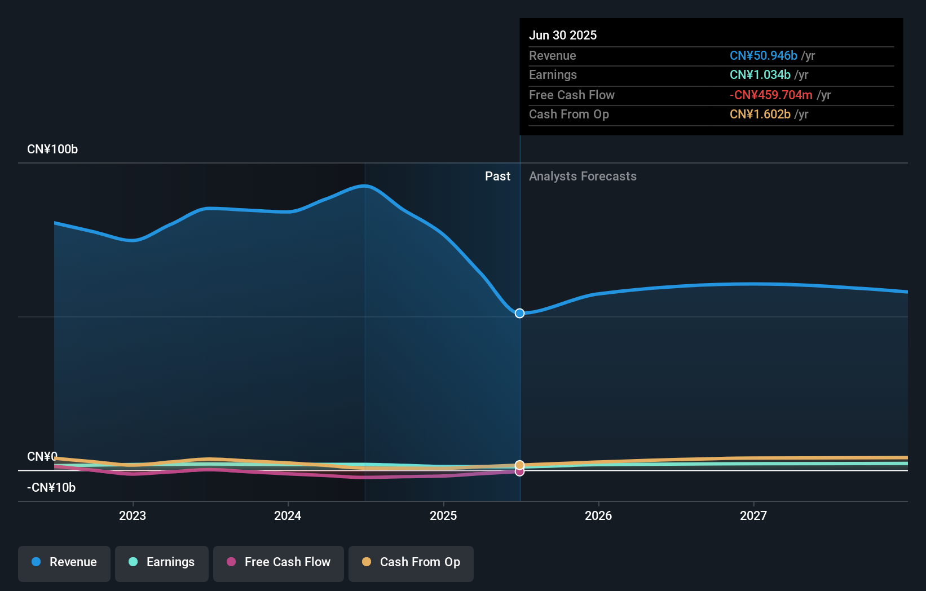This screenshot has height=591, width=926.
Task: Click the Cash From Op legend button
Action: (411, 562)
